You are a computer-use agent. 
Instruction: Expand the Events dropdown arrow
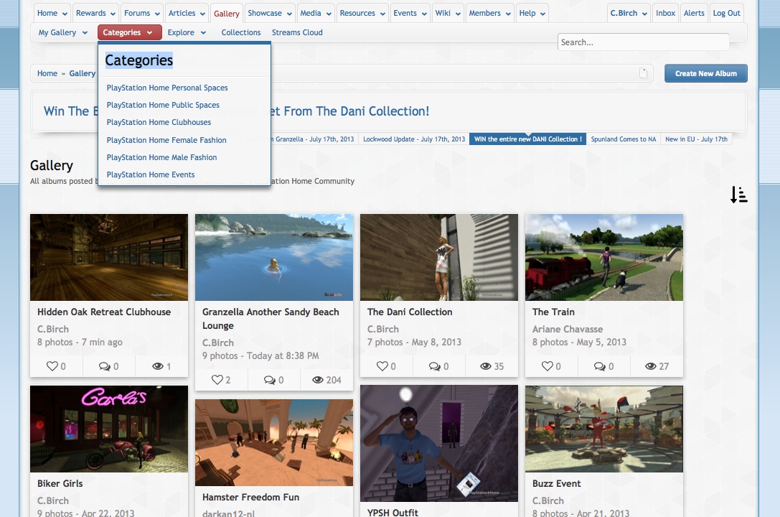pos(424,14)
